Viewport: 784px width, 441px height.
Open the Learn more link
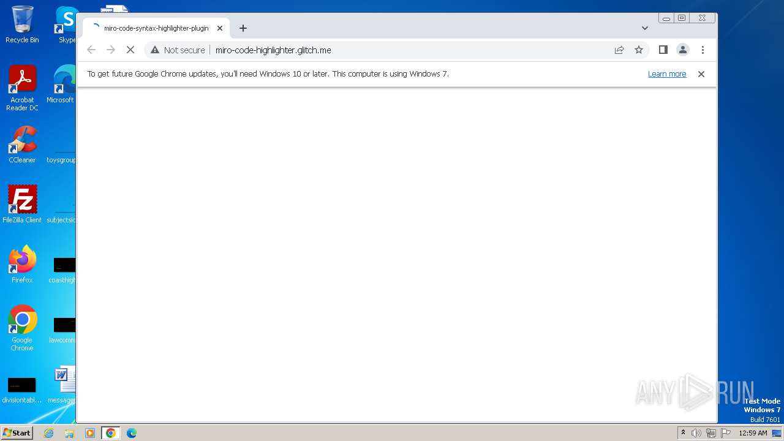pyautogui.click(x=667, y=74)
